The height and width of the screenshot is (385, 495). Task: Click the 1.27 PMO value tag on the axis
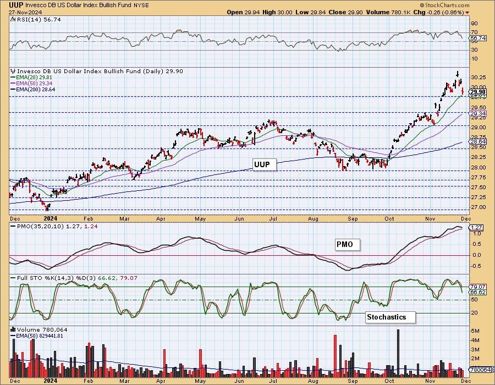pyautogui.click(x=476, y=227)
